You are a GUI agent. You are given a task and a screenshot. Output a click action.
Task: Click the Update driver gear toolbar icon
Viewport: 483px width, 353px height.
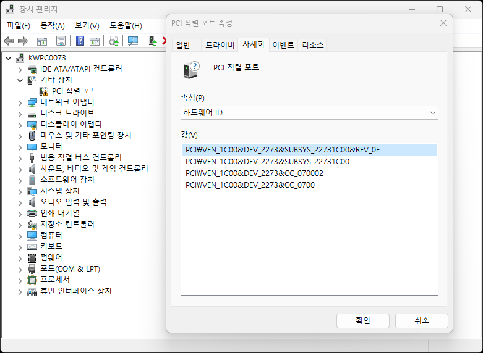(x=114, y=41)
